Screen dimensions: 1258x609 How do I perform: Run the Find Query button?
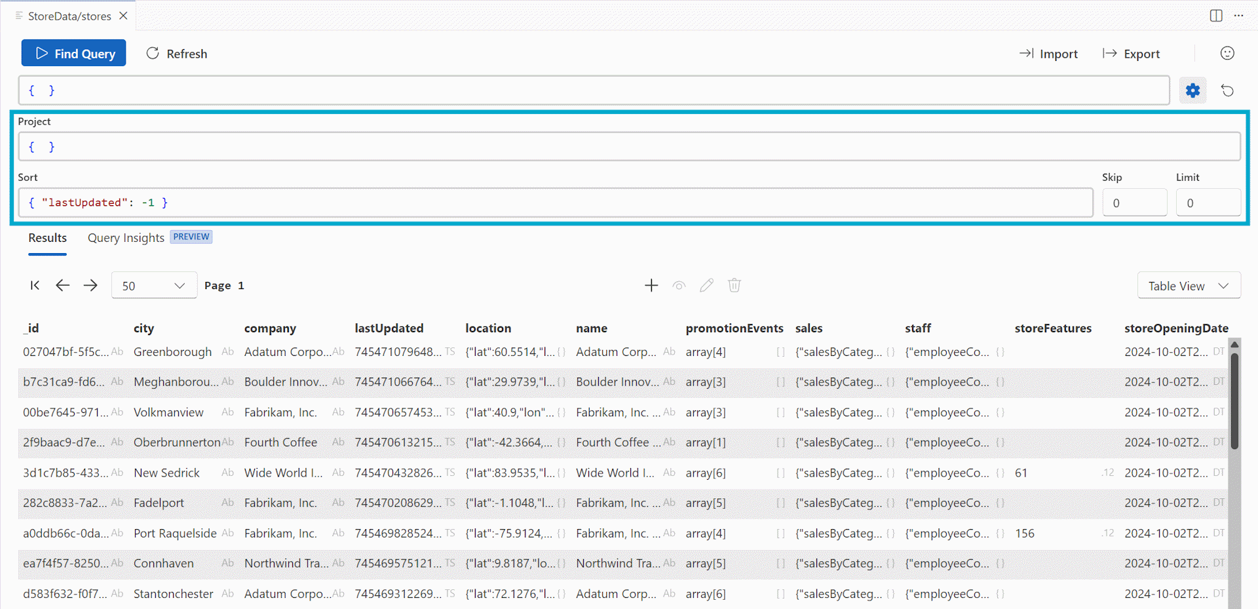click(73, 53)
